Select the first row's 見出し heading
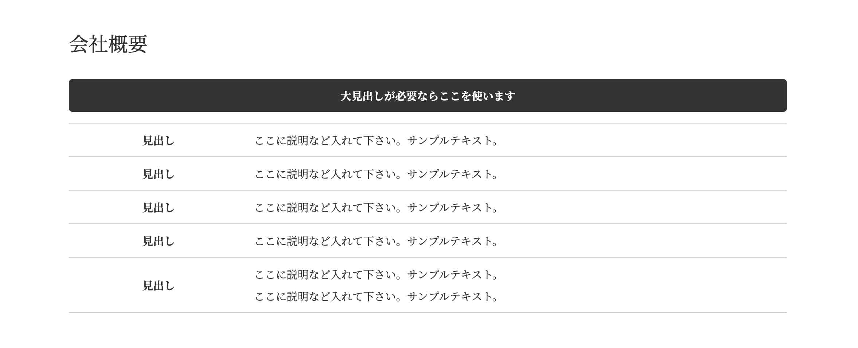 (x=159, y=141)
